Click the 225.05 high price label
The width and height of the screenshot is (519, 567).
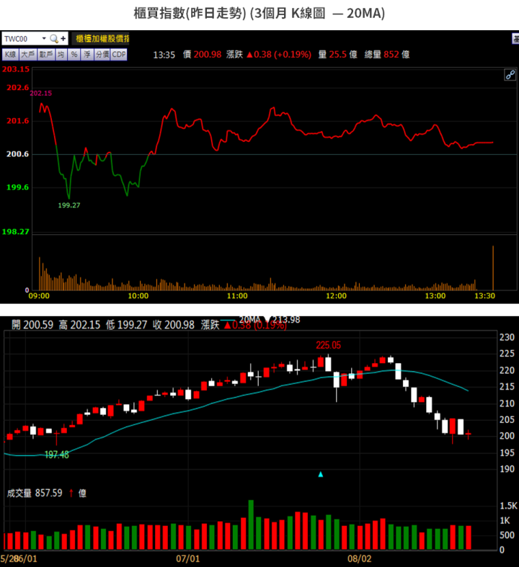(x=328, y=345)
